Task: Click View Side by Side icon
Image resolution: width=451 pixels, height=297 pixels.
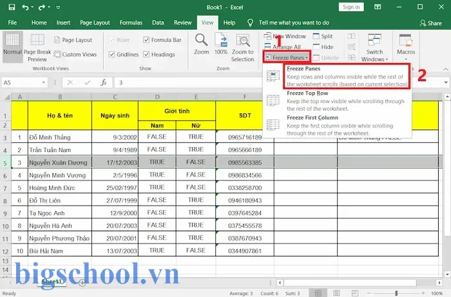Action: [x=352, y=36]
